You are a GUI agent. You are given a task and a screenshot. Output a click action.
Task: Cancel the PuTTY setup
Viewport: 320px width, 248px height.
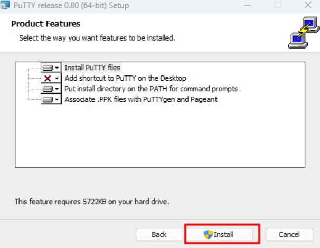click(289, 234)
